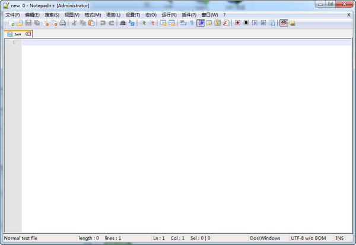Click the Open file folder icon

tap(20, 23)
